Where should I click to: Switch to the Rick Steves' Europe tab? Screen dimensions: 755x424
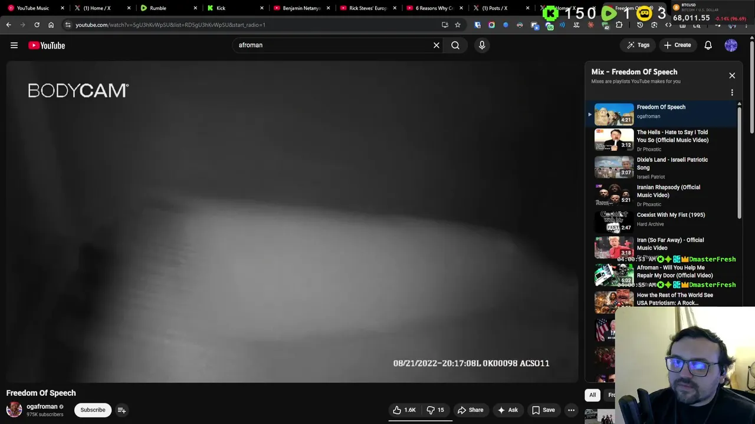[x=368, y=8]
